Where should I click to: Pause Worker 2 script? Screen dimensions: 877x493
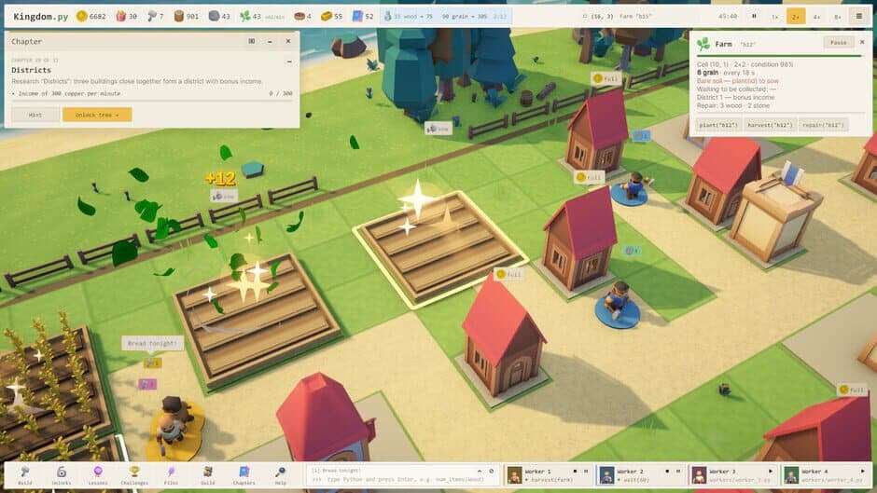point(678,472)
